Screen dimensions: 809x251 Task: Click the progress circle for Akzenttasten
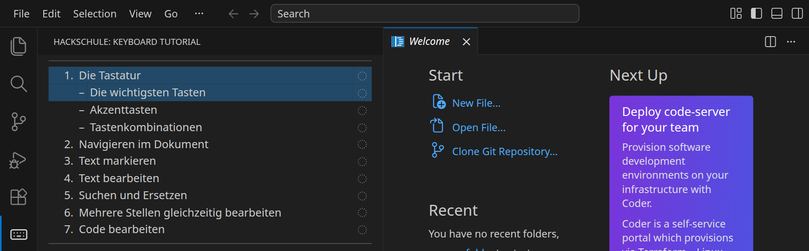(362, 111)
